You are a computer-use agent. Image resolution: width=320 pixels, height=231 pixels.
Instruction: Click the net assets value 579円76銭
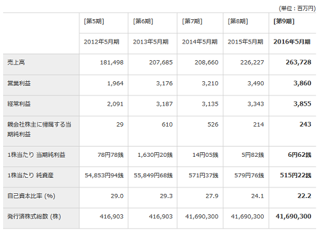point(249,175)
